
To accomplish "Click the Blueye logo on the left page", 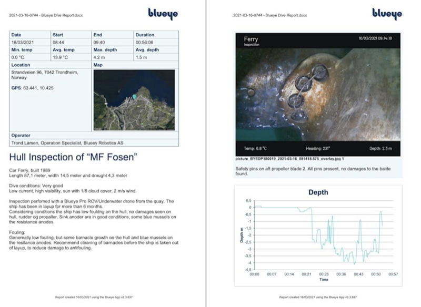I will click(x=163, y=14).
